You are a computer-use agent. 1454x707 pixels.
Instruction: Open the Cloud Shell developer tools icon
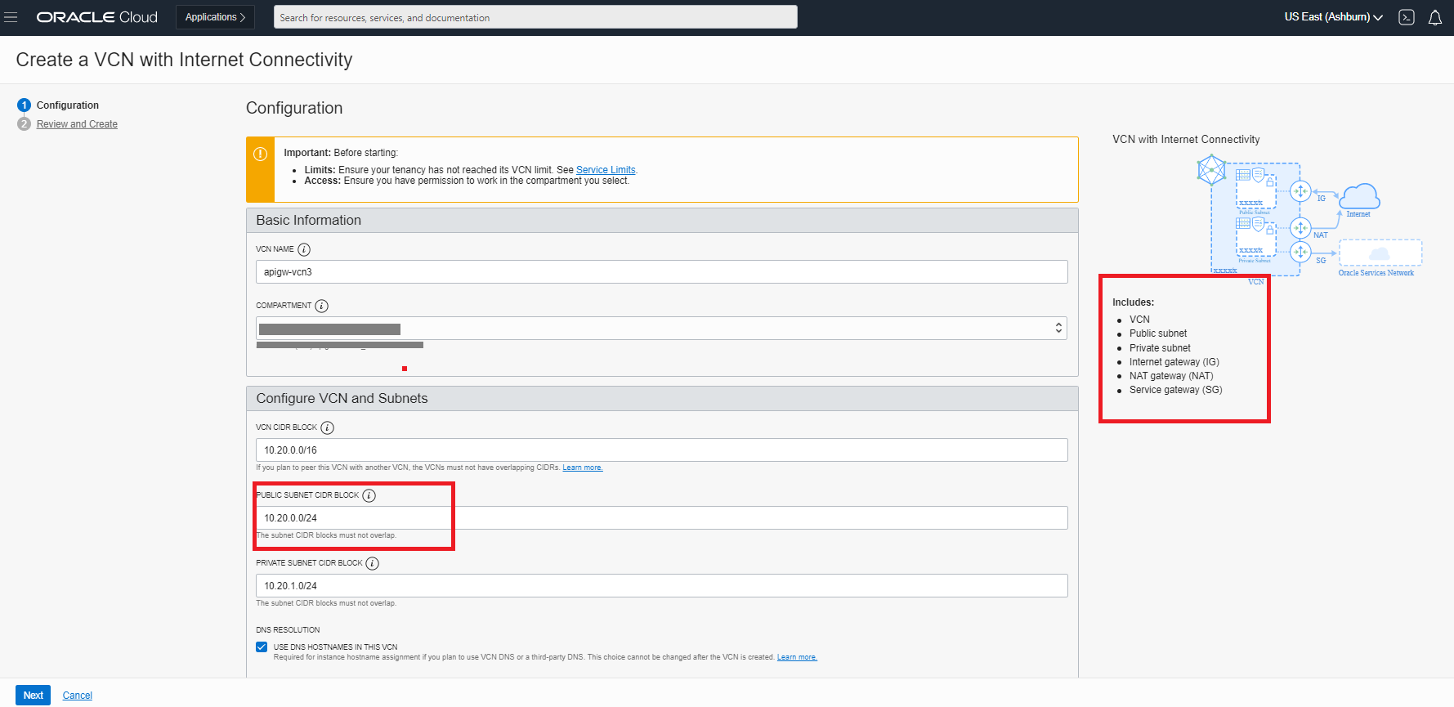(1406, 17)
